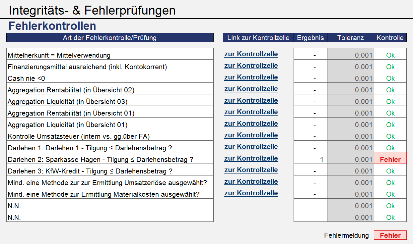The height and width of the screenshot is (244, 413).
Task: Open Kontrollzelle link for Darlehen 2 Sparkasse Hagen
Action: [x=251, y=158]
